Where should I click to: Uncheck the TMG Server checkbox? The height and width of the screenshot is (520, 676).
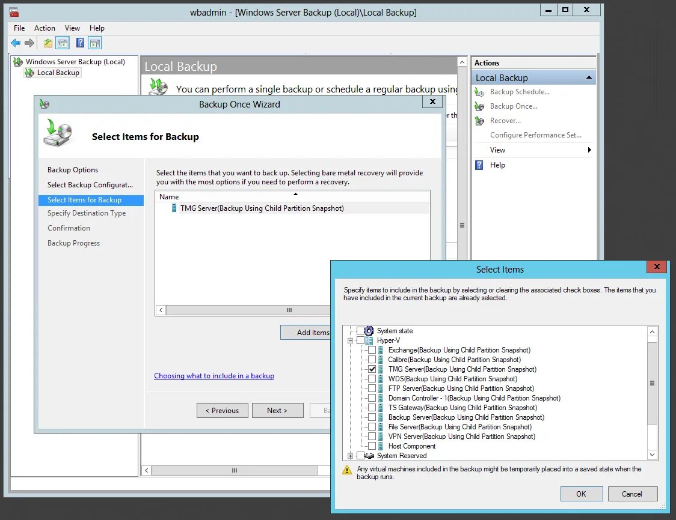coord(372,369)
